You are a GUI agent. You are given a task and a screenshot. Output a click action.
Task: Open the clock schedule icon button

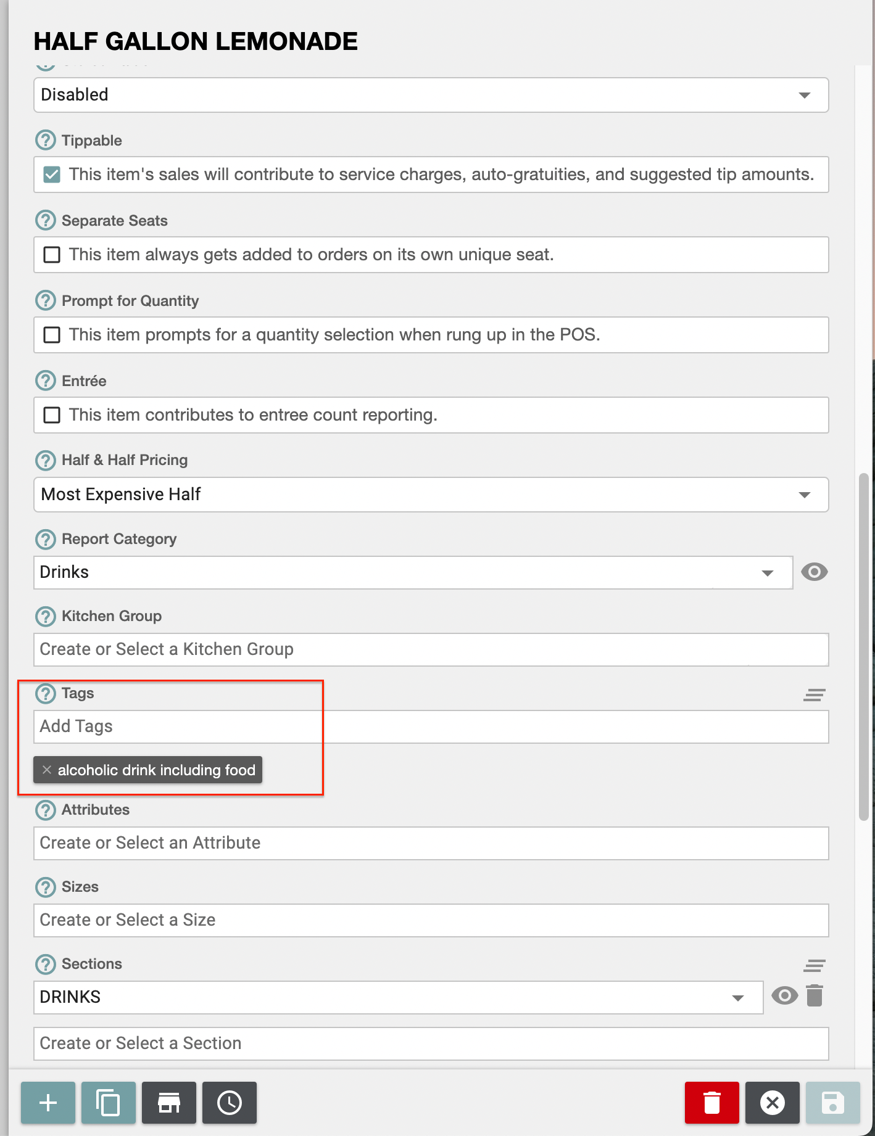click(230, 1102)
